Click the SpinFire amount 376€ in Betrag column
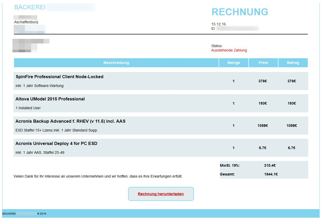 click(x=292, y=81)
